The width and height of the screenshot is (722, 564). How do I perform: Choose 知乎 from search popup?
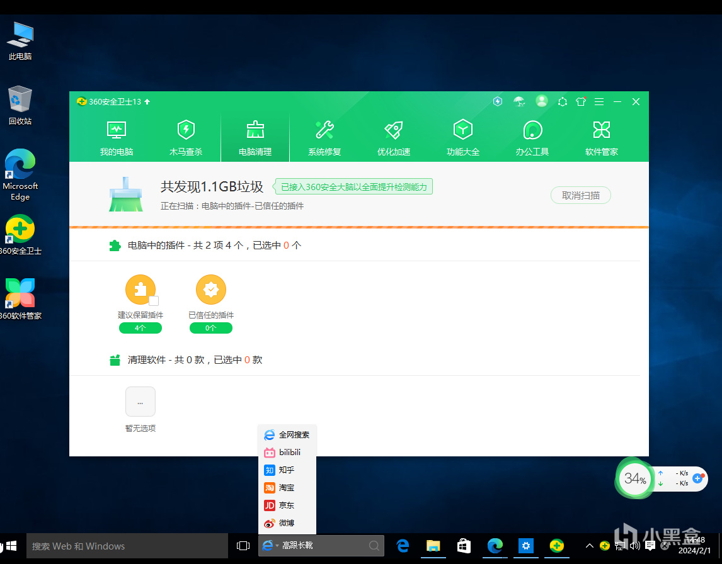[287, 470]
